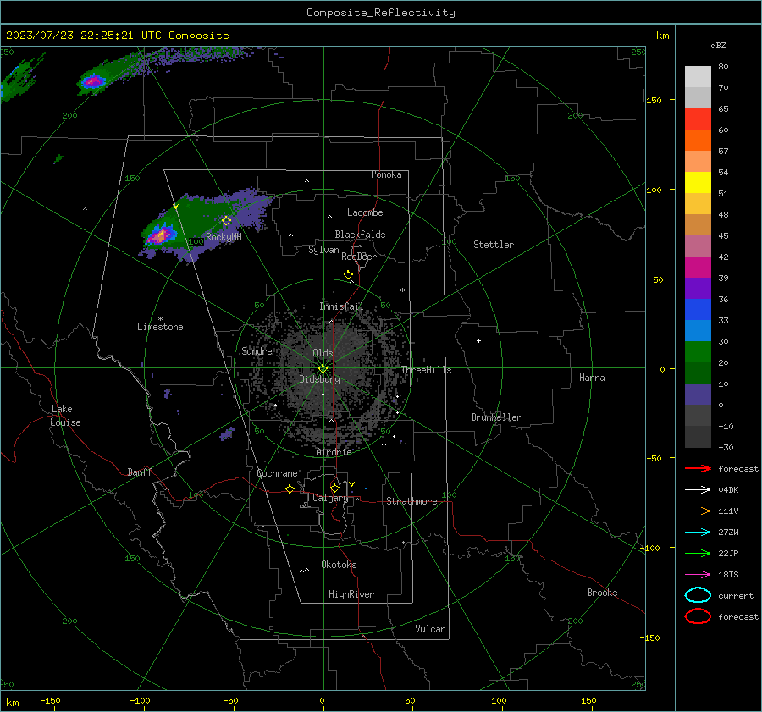762x712 pixels.
Task: Click the yellow diamond marker above RedDeer
Action: 349,275
